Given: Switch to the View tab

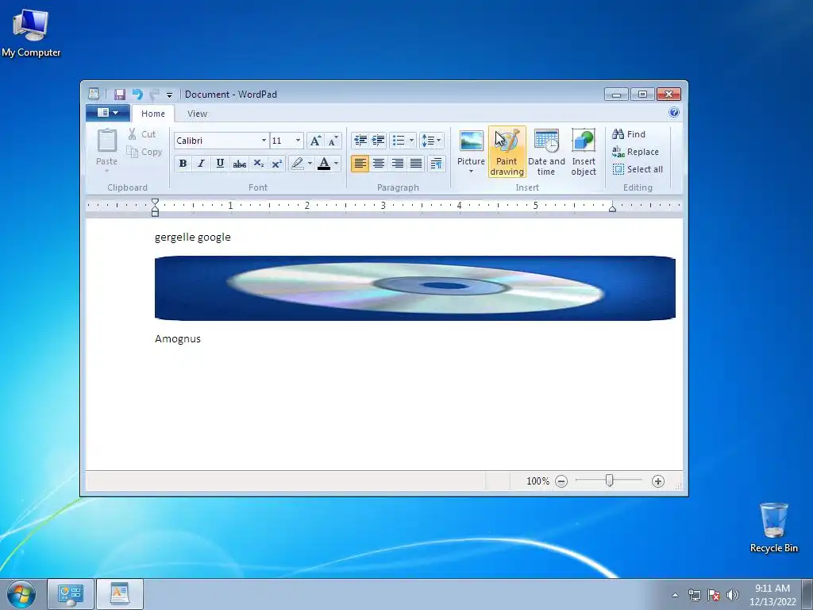Looking at the screenshot, I should point(197,114).
